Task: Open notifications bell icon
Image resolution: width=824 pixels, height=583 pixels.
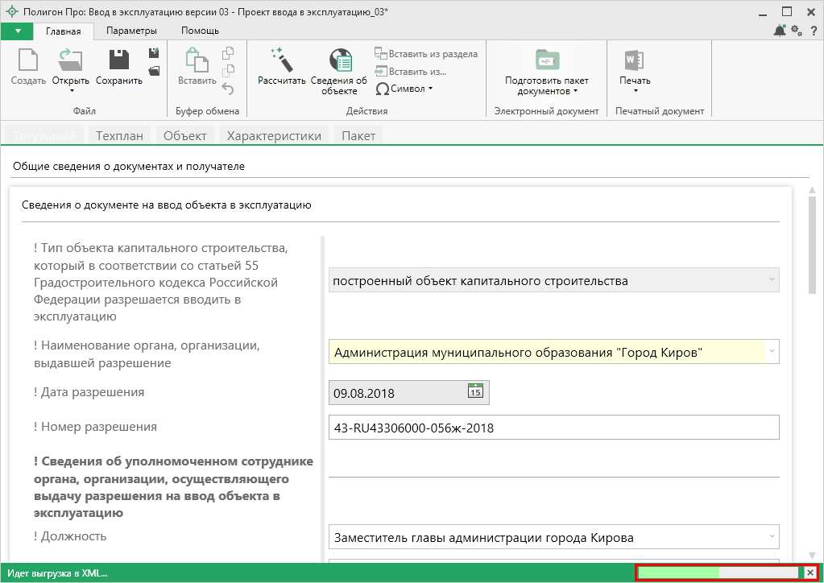Action: pyautogui.click(x=780, y=31)
